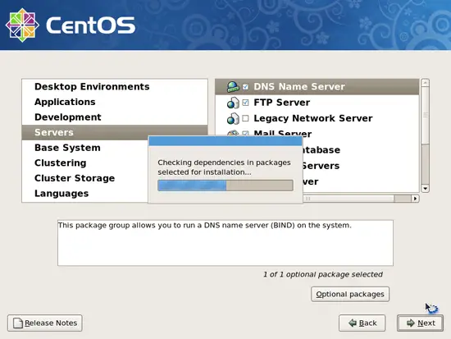The image size is (451, 339).
Task: Click the package list scroll-up arrow
Action: point(426,83)
